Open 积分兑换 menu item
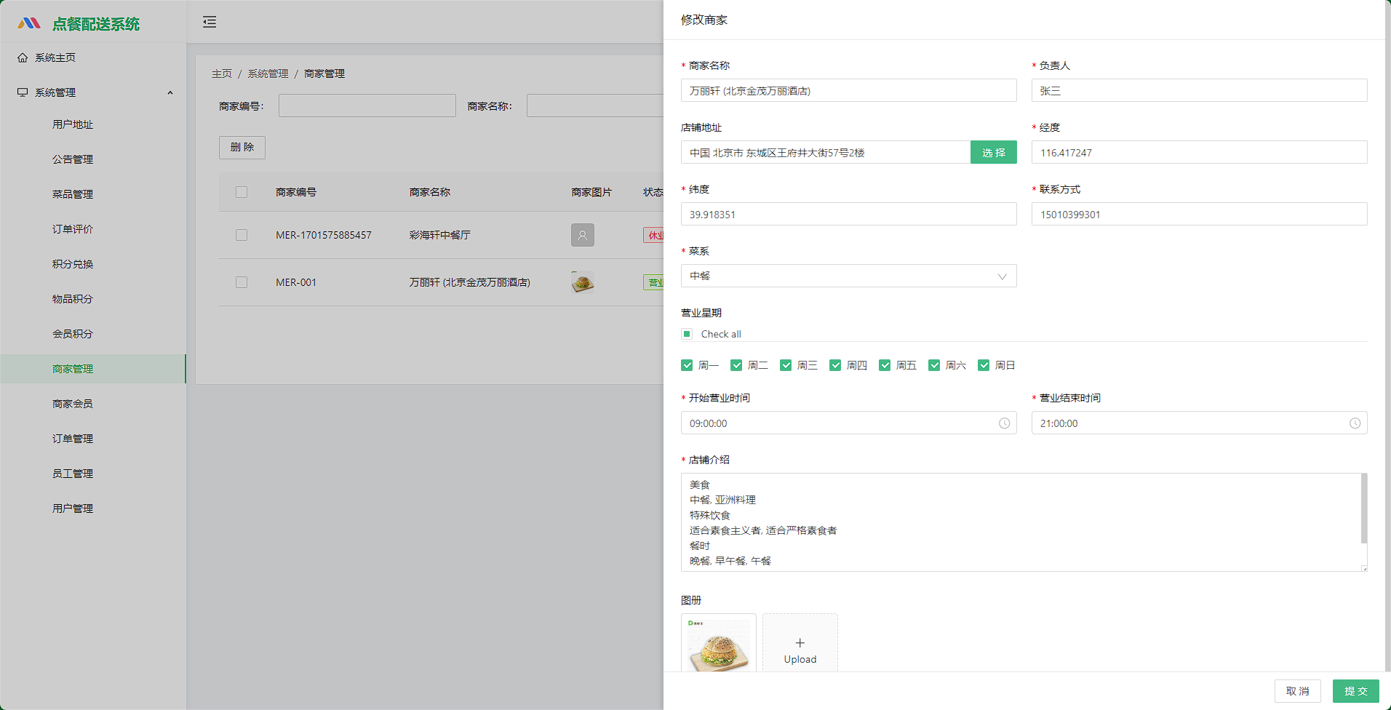Image resolution: width=1391 pixels, height=710 pixels. 93,264
